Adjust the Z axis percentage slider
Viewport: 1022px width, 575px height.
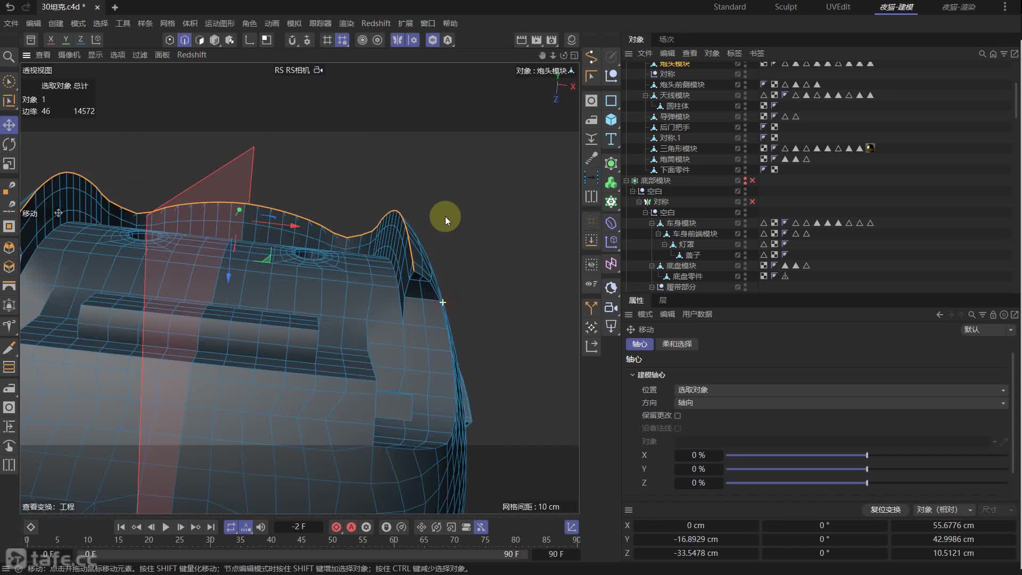[867, 483]
